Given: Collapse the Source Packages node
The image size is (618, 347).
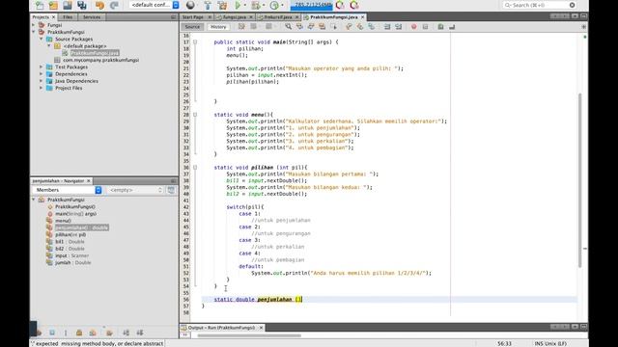Looking at the screenshot, I should pyautogui.click(x=41, y=39).
